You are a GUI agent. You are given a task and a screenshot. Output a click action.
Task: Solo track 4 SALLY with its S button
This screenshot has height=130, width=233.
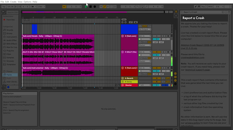(x=163, y=52)
